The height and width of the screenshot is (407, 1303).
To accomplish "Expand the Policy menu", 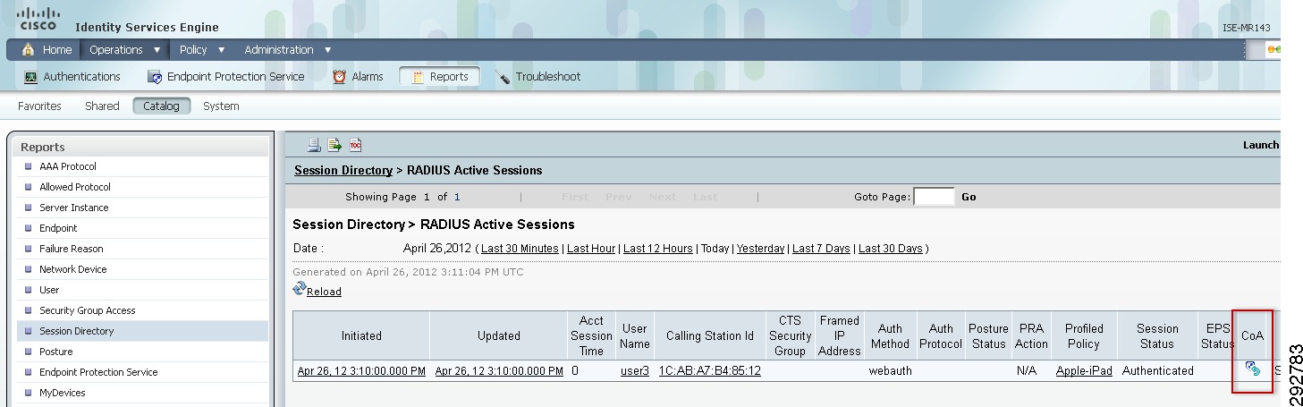I will pos(201,50).
